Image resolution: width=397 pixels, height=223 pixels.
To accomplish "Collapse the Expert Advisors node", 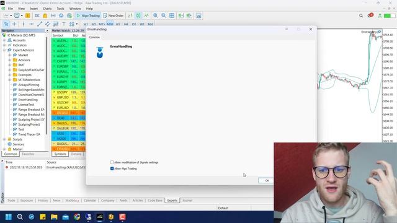I will click(4, 50).
